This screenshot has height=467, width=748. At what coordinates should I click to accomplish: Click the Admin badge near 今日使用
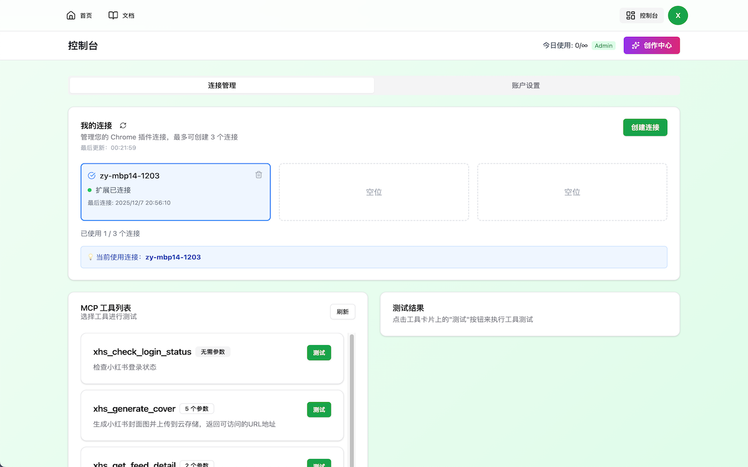pos(604,45)
